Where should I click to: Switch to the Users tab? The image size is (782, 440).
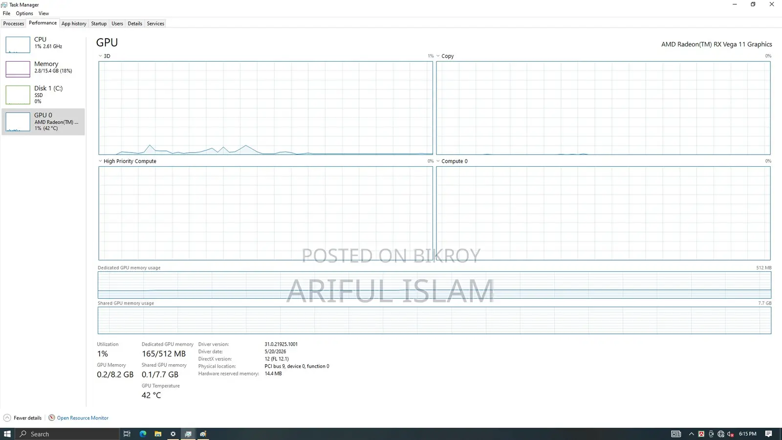click(x=117, y=23)
